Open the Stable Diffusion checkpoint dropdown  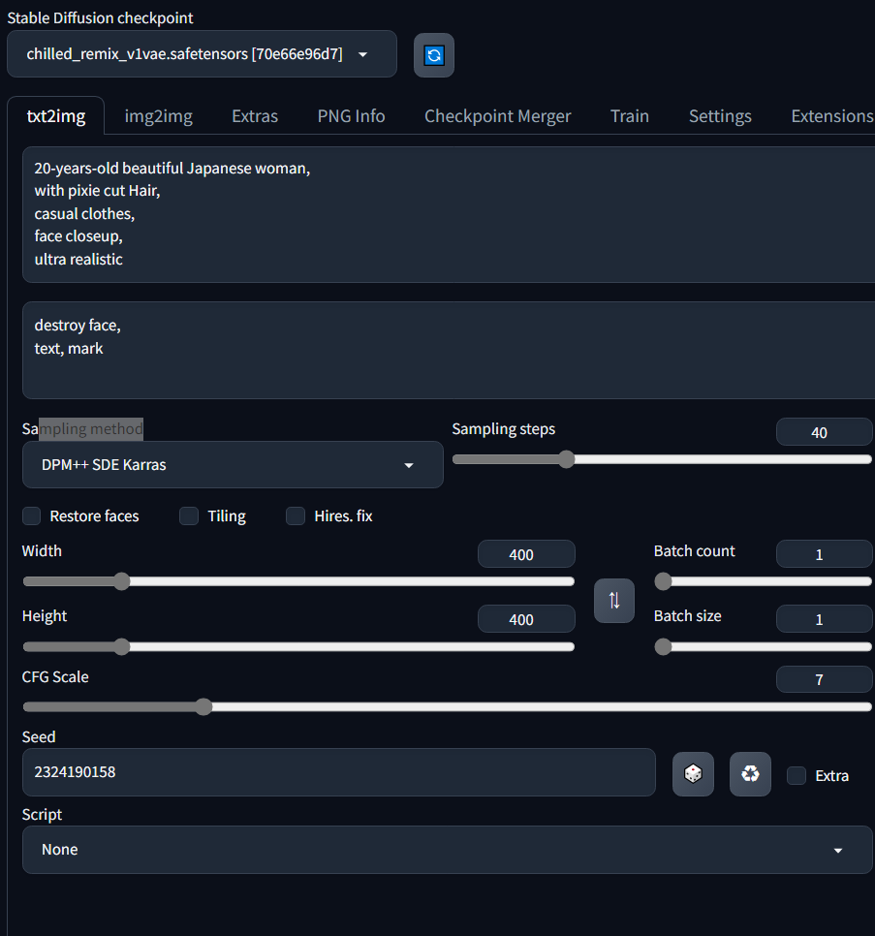[x=202, y=53]
